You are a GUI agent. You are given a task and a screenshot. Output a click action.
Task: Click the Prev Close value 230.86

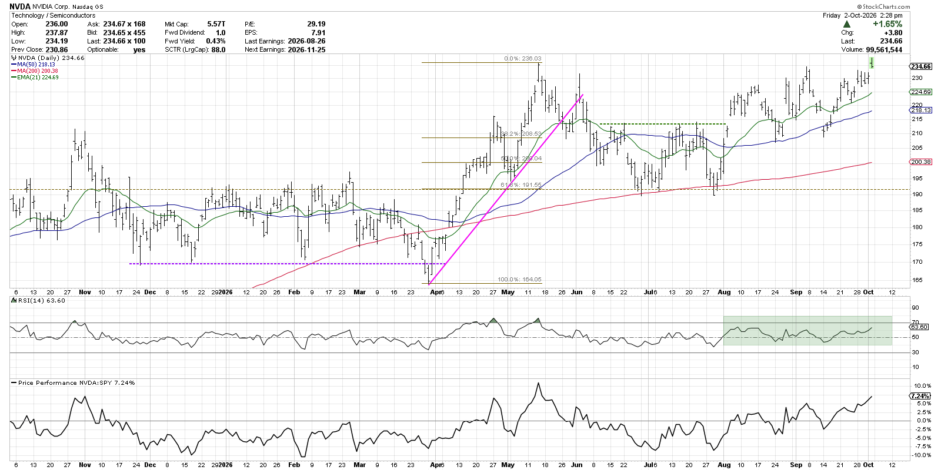(x=56, y=50)
